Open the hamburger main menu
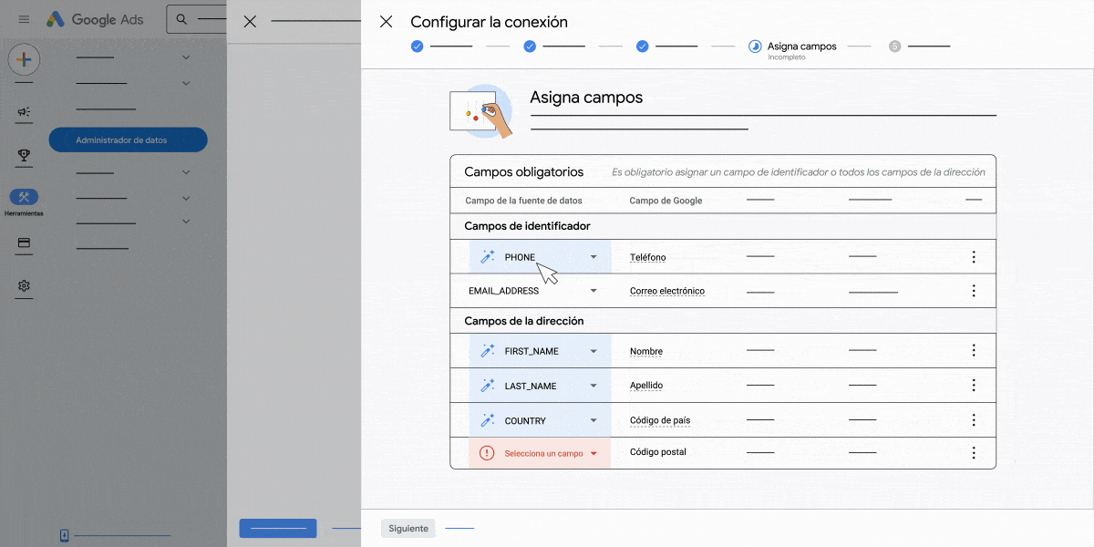Screen dimensions: 1094x547 coord(24,19)
